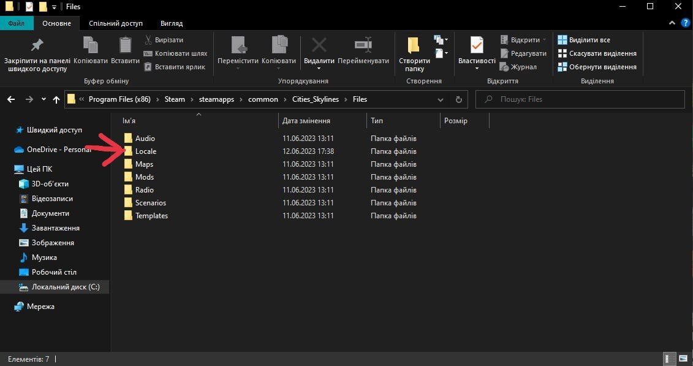Image resolution: width=693 pixels, height=366 pixels.
Task: Click Обернути виділення
Action: click(597, 67)
